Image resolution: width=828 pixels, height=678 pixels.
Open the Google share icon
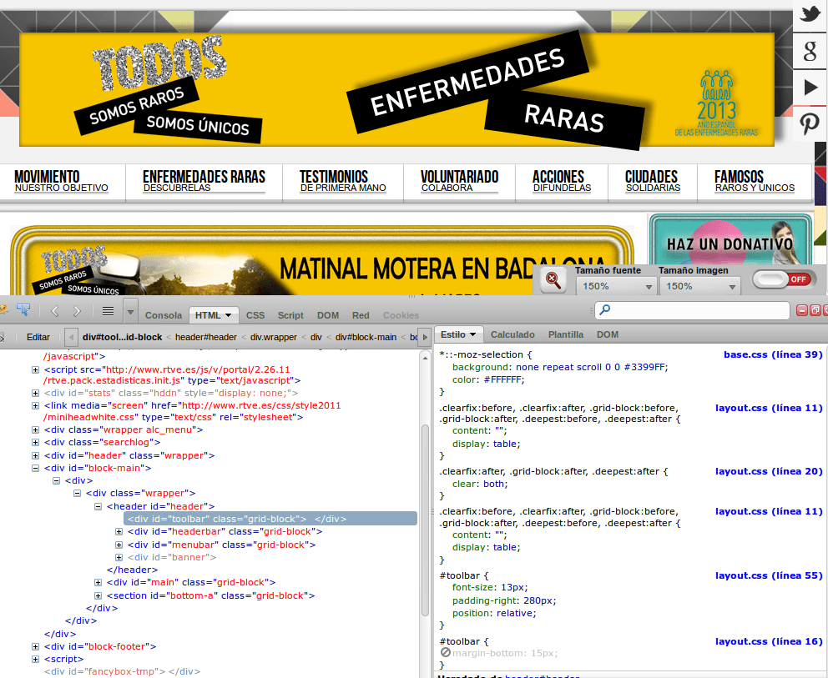tap(810, 51)
